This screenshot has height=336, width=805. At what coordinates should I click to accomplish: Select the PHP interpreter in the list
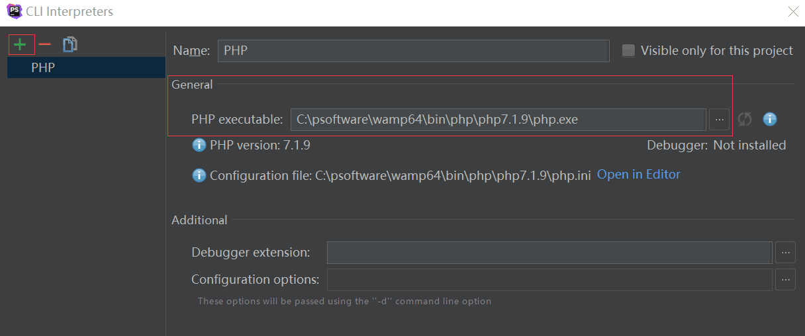pyautogui.click(x=43, y=67)
